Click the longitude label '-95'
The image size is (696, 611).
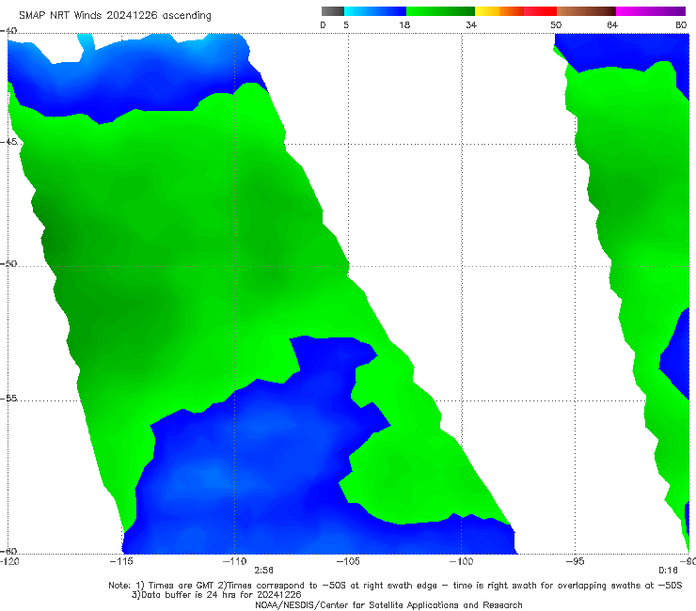coord(575,561)
